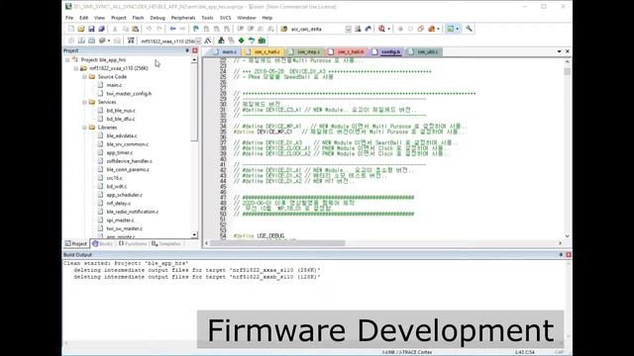Click the Find in Files icon
This screenshot has height=356, width=634.
(284, 29)
